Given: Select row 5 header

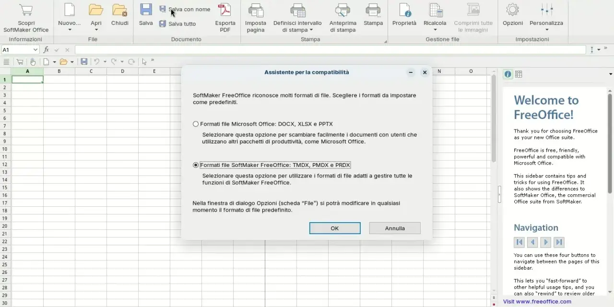Looking at the screenshot, I should coord(5,110).
